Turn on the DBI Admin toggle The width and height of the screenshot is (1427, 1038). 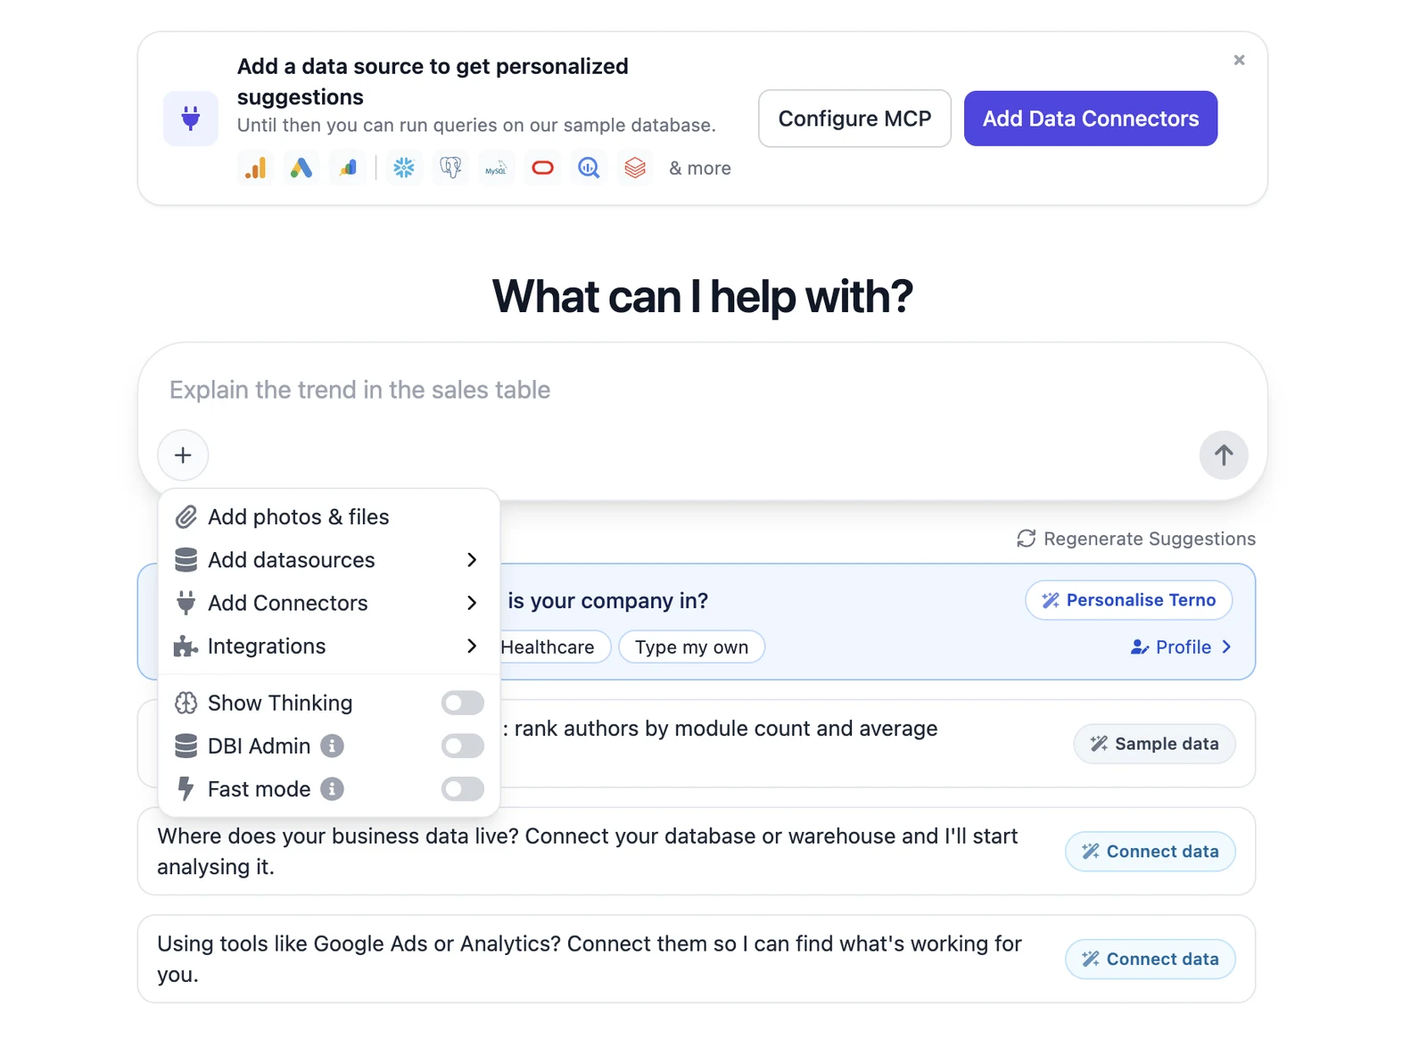(x=462, y=746)
